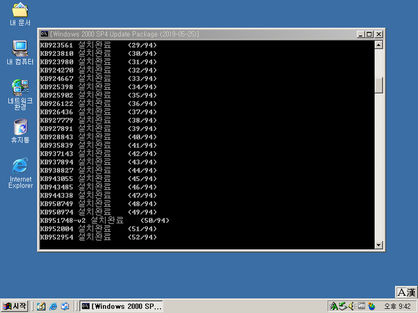Open the speaker volume tray icon

352,306
